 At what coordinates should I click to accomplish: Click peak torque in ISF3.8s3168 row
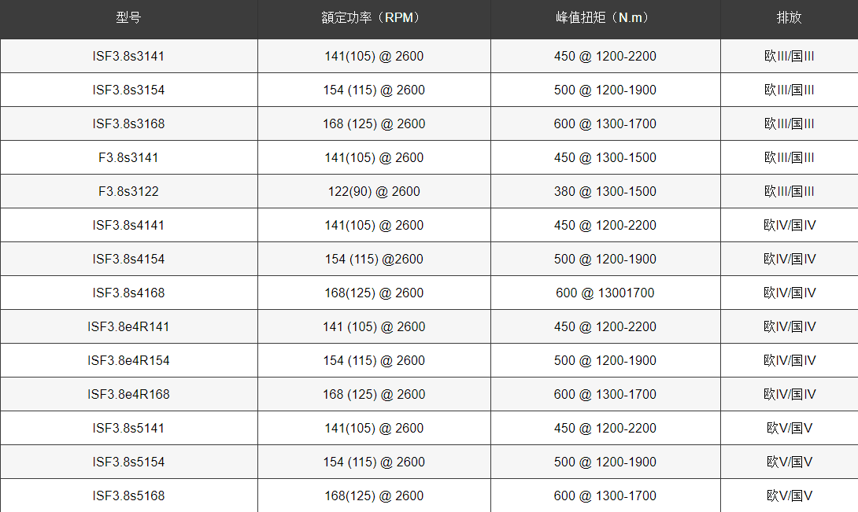(x=605, y=124)
